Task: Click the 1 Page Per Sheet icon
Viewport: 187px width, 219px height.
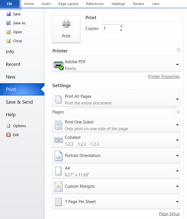Action: 58,202
